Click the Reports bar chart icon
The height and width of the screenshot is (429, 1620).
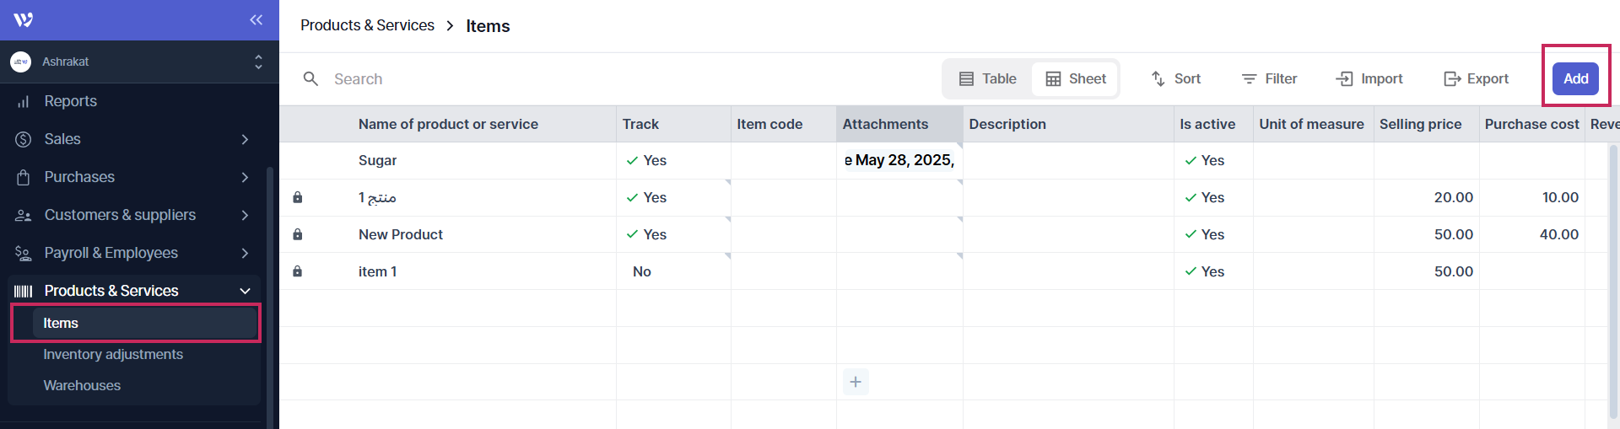tap(24, 101)
